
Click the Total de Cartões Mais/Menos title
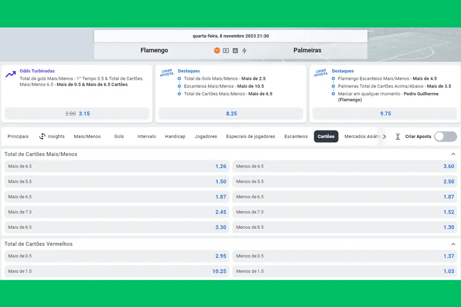point(41,154)
